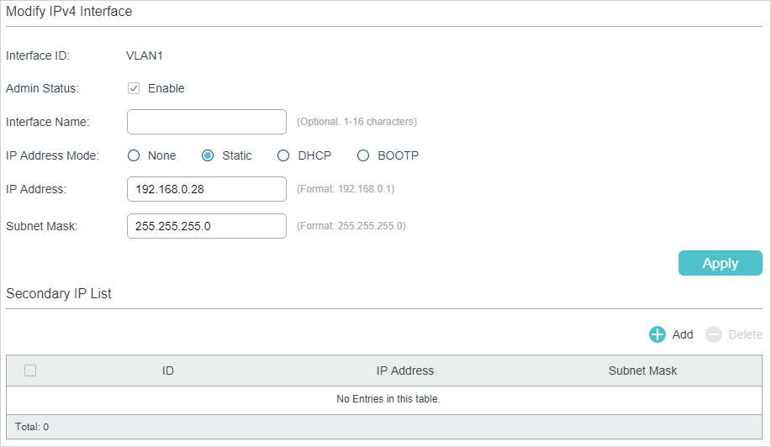Click the Add plus icon
The image size is (771, 447).
point(657,334)
